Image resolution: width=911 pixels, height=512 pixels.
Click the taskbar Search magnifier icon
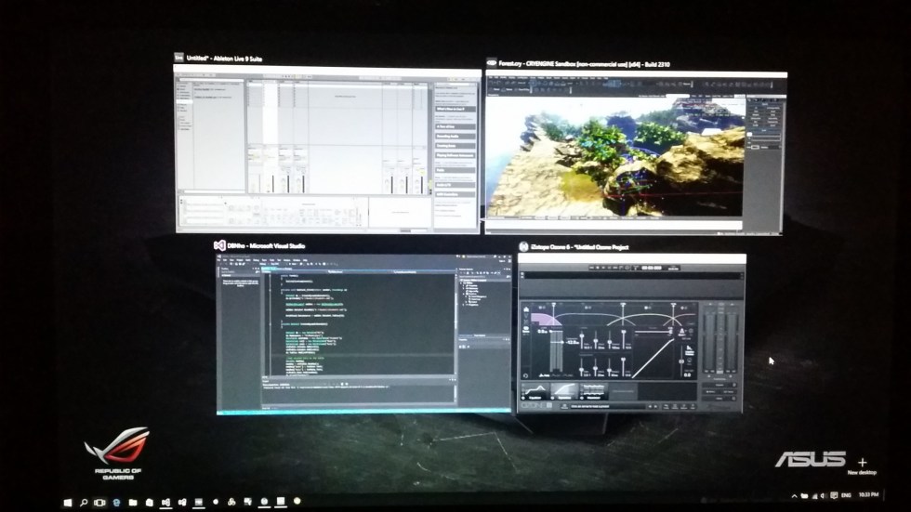click(84, 503)
